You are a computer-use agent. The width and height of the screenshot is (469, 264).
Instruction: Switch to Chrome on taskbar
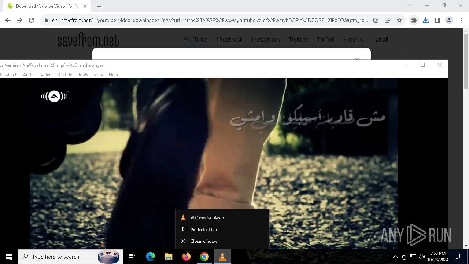click(204, 257)
